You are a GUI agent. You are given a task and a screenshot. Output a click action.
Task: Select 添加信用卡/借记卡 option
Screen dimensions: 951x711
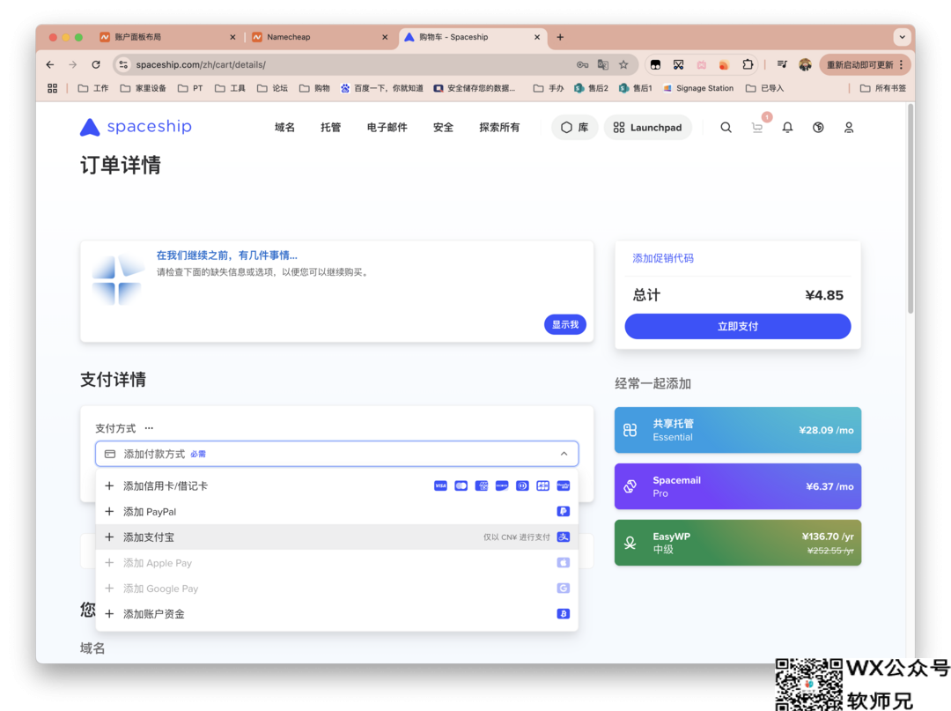coord(336,486)
